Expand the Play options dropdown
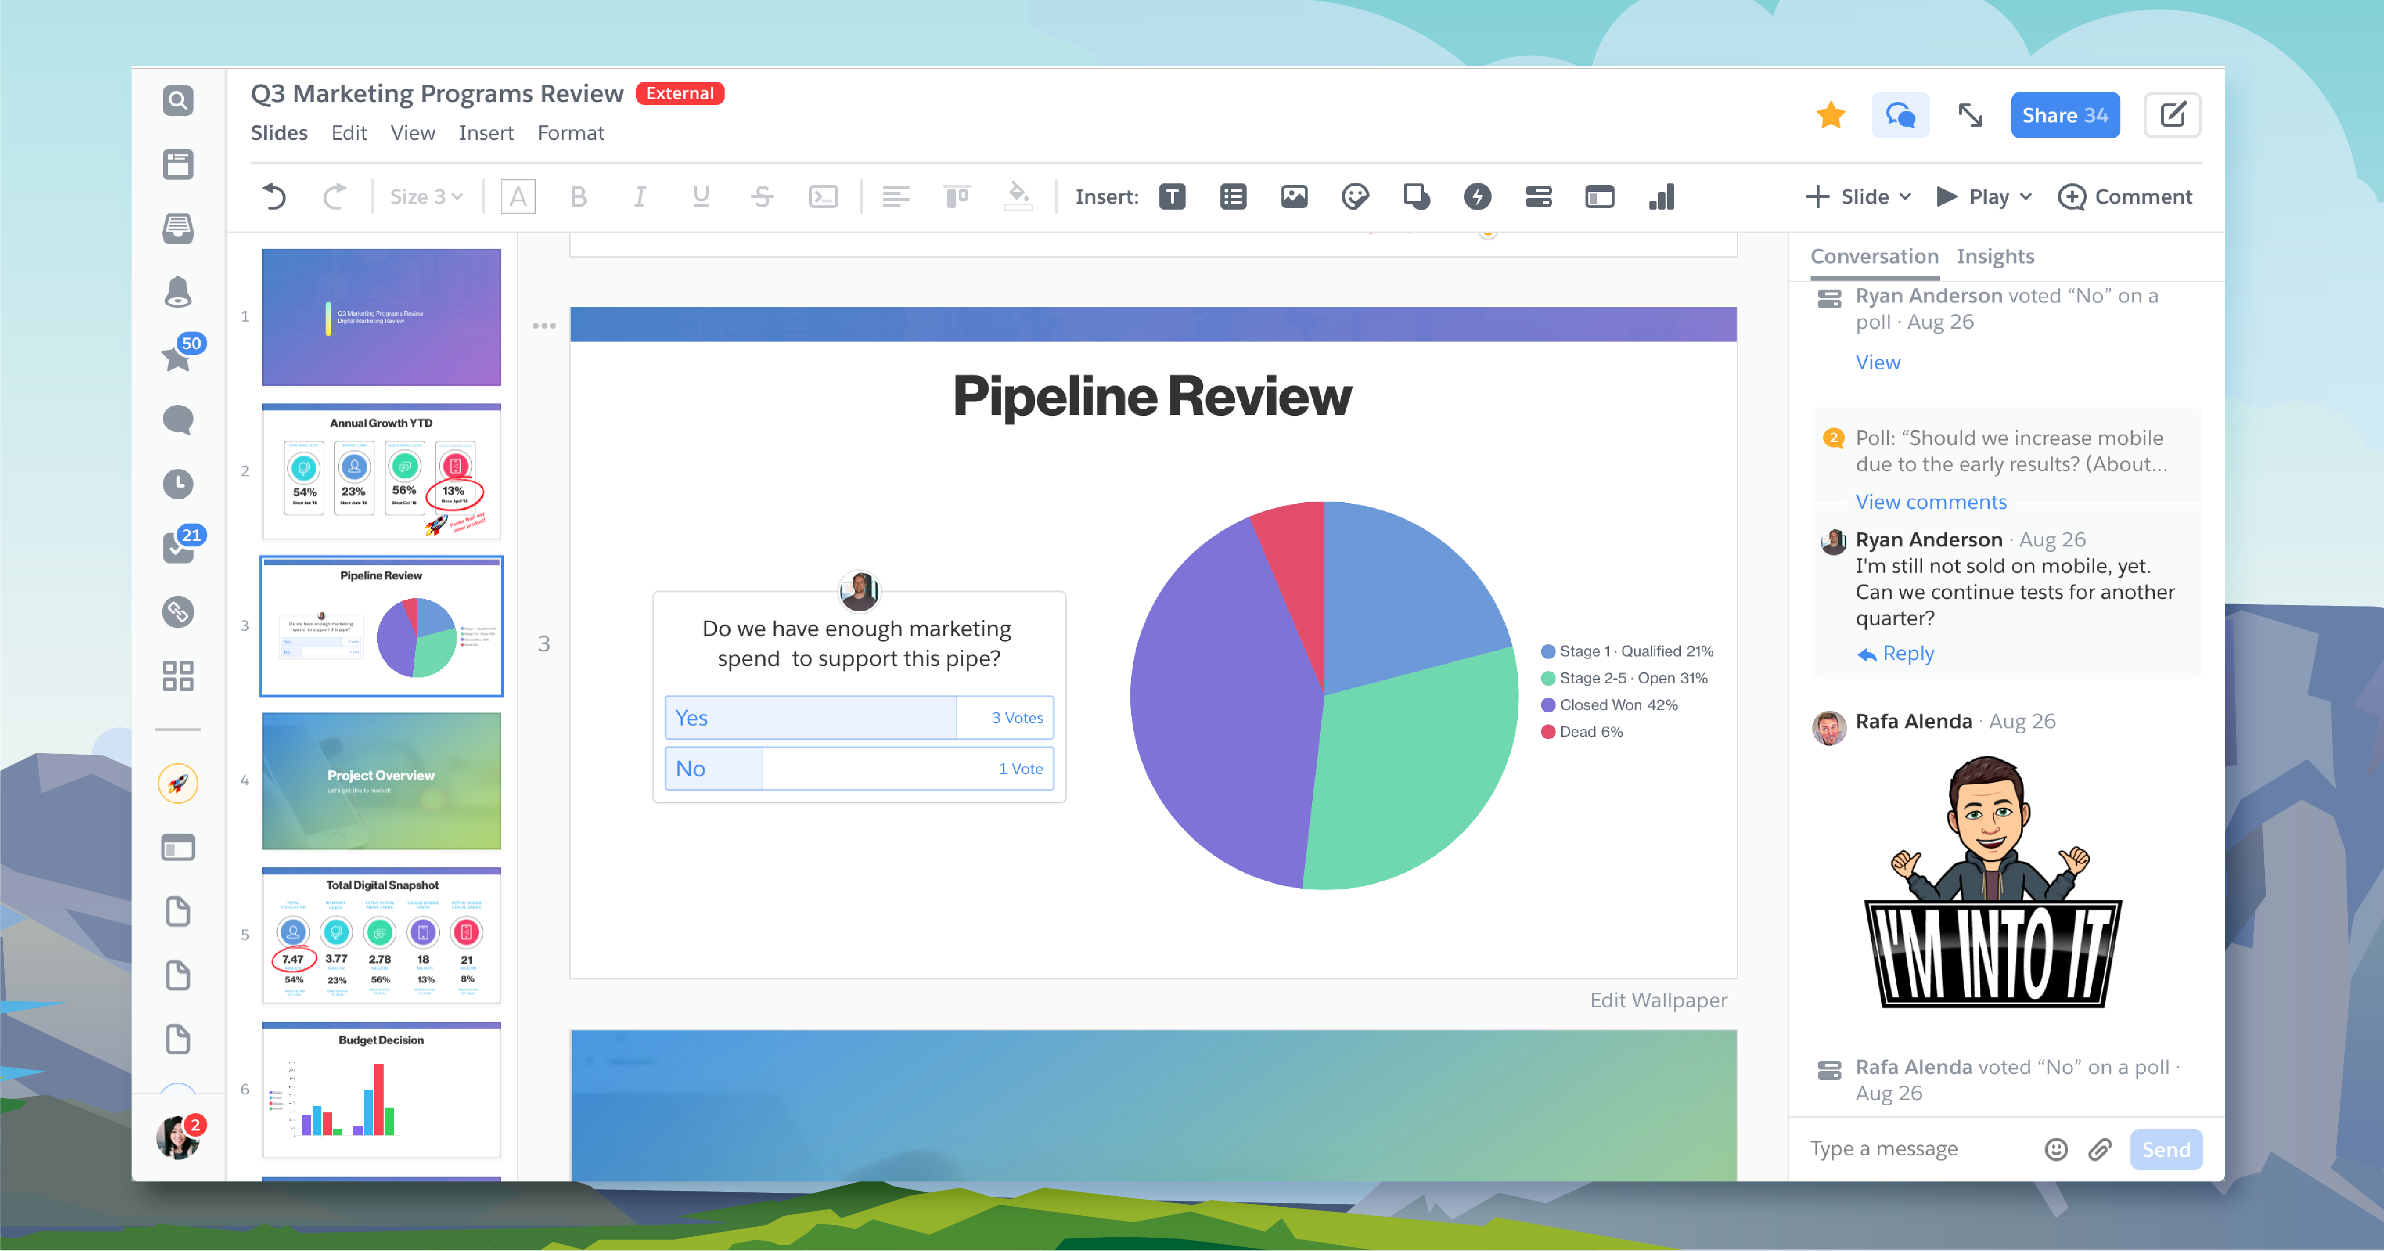This screenshot has width=2384, height=1251. [x=2026, y=197]
